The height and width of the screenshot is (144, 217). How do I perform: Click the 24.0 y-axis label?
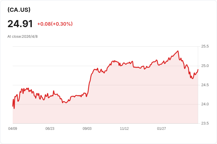coord(205,104)
